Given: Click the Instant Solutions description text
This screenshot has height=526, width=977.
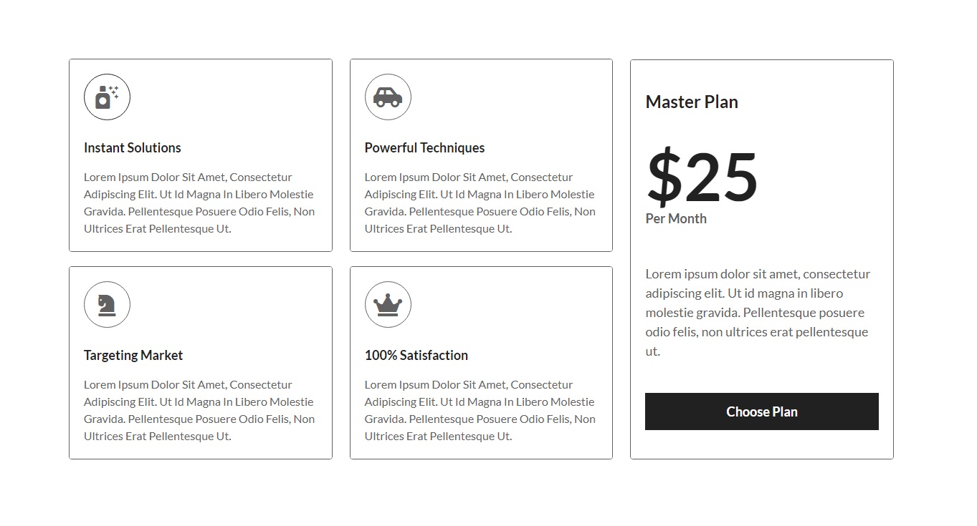Looking at the screenshot, I should (x=199, y=203).
